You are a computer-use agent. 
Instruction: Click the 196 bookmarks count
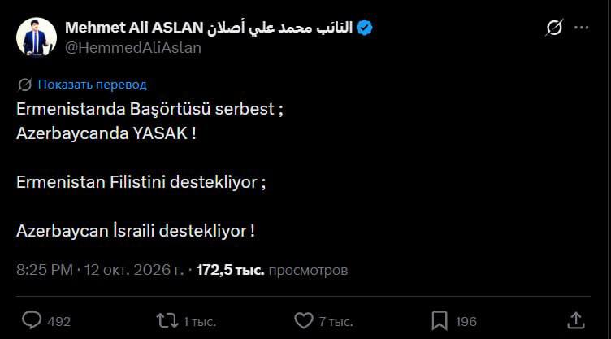click(x=466, y=321)
